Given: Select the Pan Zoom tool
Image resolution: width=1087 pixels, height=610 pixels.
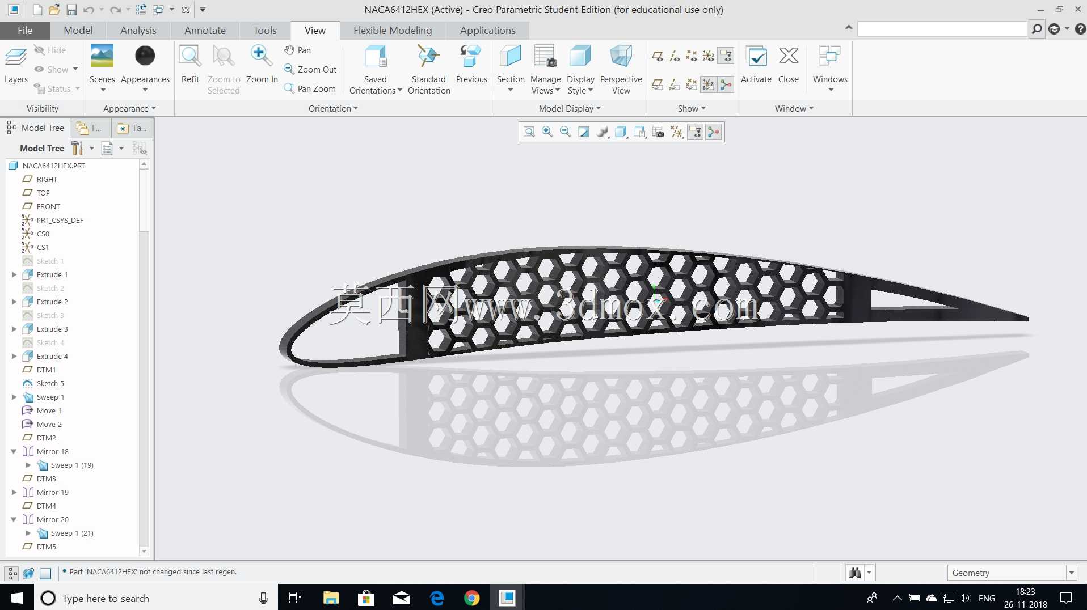Looking at the screenshot, I should tap(310, 88).
